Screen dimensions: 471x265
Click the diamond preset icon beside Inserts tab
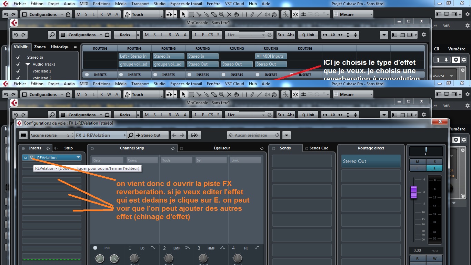[48, 148]
